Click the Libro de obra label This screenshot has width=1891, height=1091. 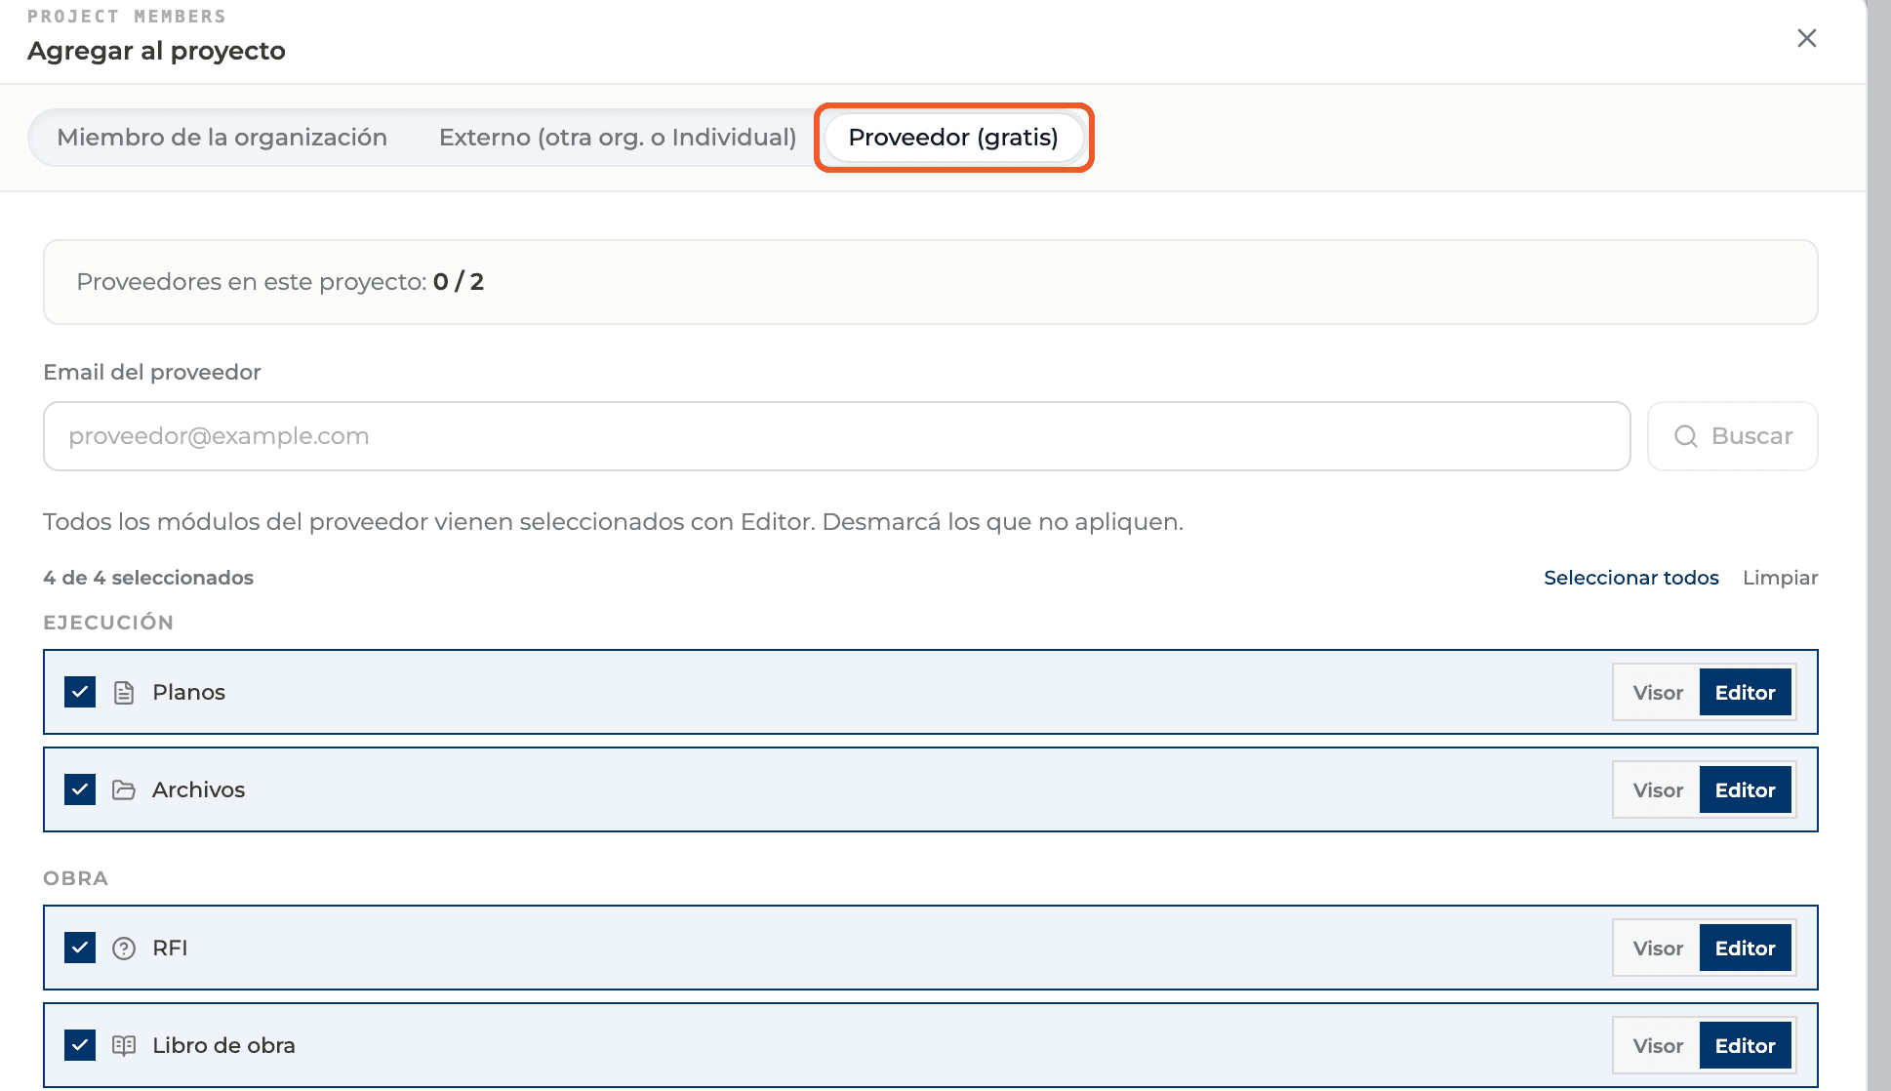[x=224, y=1046]
